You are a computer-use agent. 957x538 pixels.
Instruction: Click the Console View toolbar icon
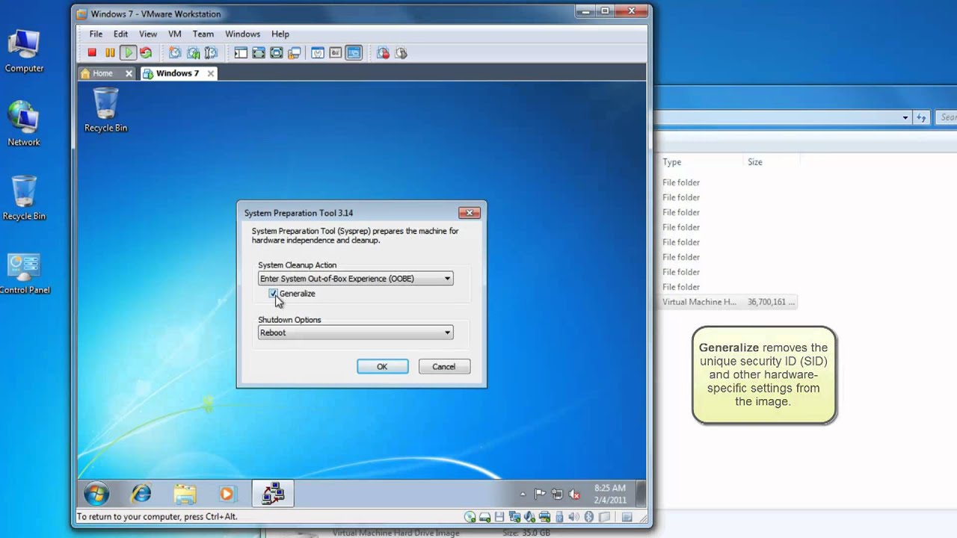[x=354, y=53]
